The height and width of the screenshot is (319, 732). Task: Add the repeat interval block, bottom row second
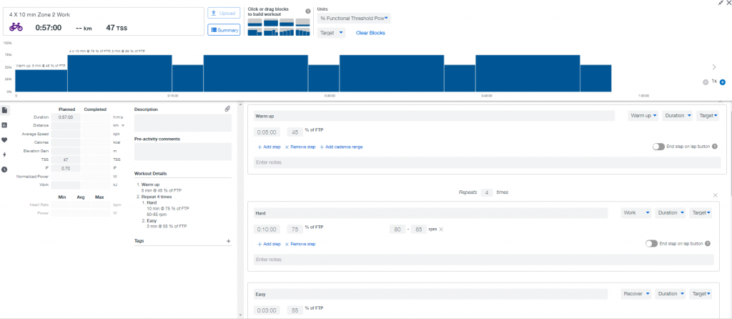(271, 31)
